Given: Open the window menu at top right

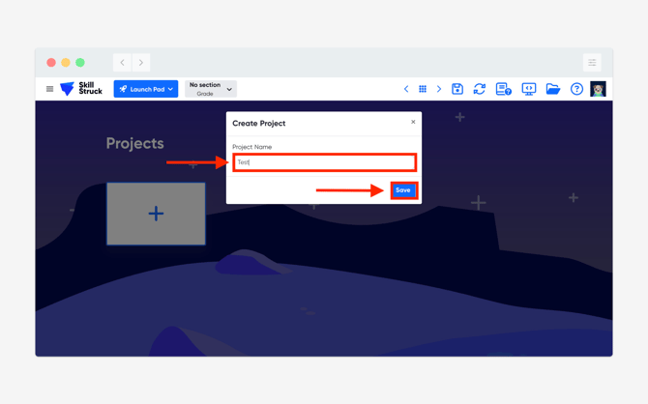Looking at the screenshot, I should click(592, 63).
